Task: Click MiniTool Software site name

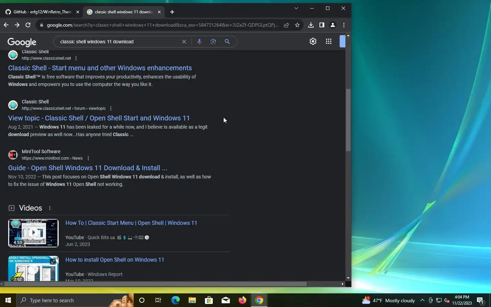Action: [41, 151]
